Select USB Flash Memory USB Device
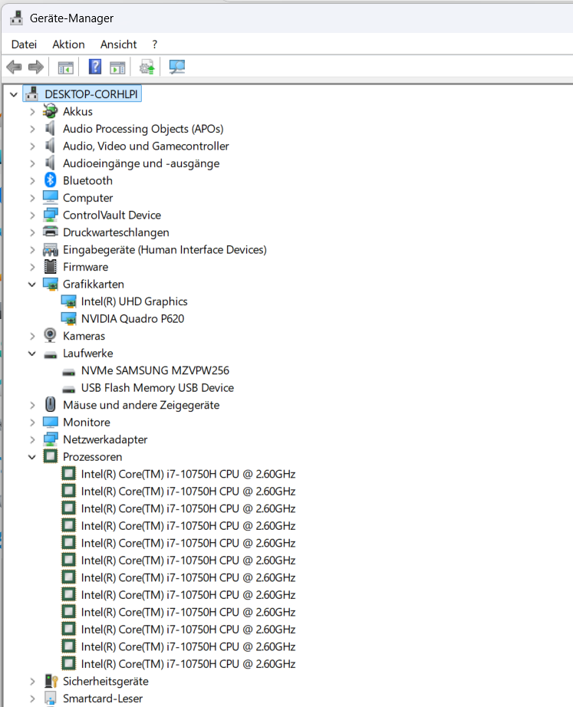573x707 pixels. pos(157,387)
